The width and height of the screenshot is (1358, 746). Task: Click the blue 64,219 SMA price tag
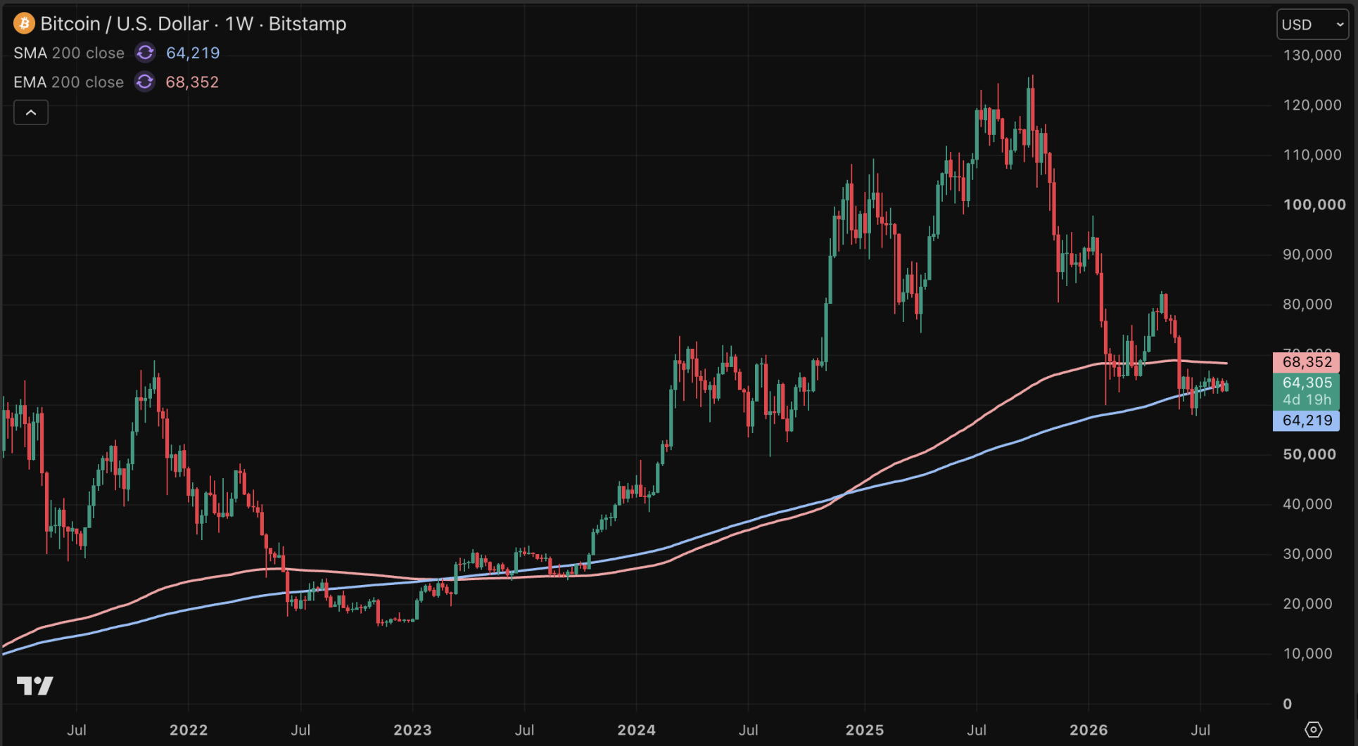click(x=1307, y=420)
